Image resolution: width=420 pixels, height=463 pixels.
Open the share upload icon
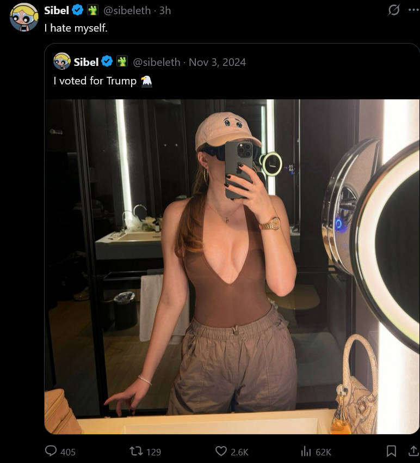click(x=414, y=451)
